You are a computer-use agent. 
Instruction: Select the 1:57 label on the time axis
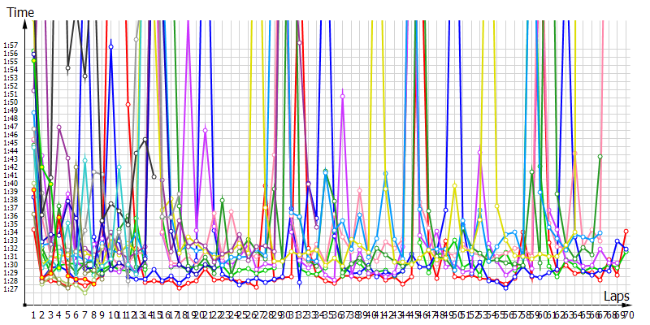point(11,45)
